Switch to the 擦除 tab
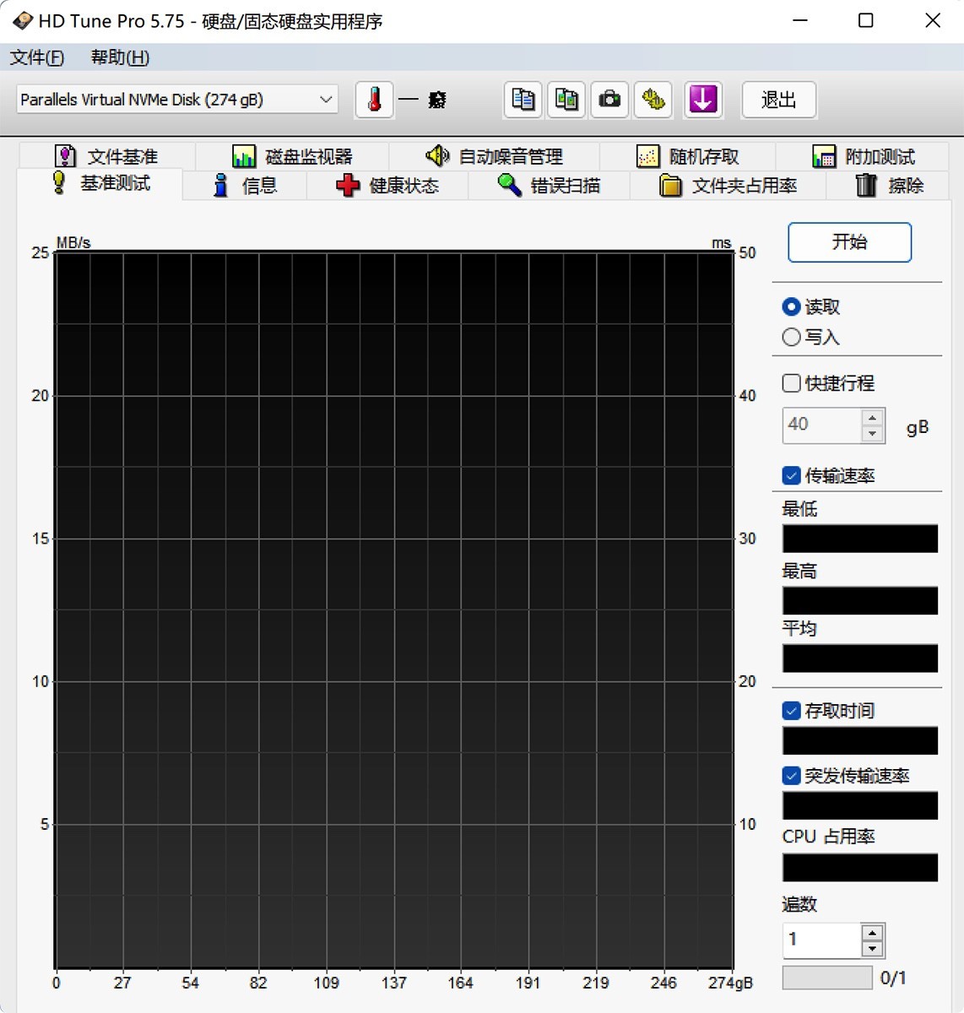The height and width of the screenshot is (1013, 964). (x=889, y=186)
